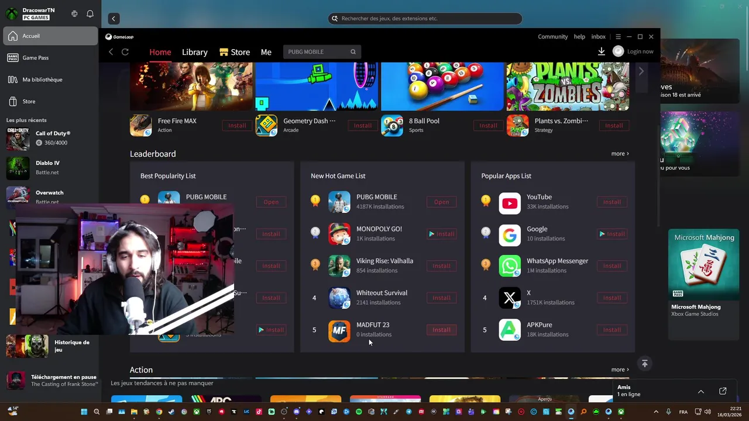Click the Xbox app back button
Viewport: 749px width, 421px height.
[x=114, y=19]
